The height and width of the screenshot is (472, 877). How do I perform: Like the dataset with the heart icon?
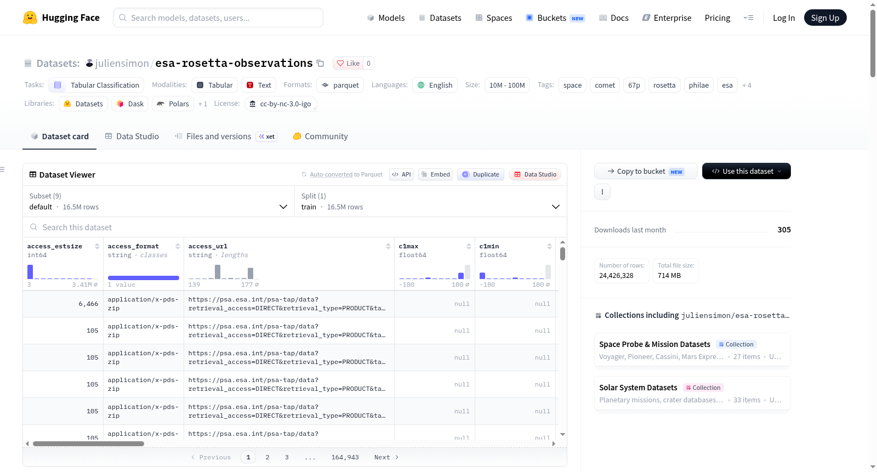coord(348,63)
